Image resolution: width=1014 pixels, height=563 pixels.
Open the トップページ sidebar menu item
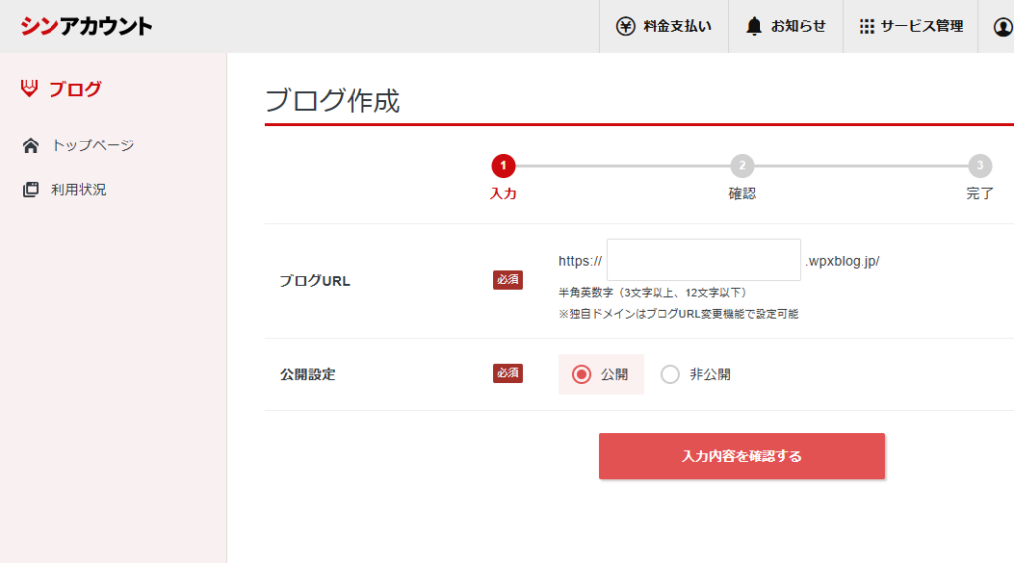point(92,145)
